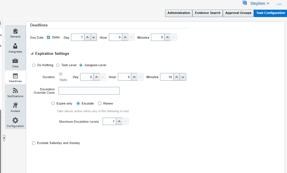Open the Configuration sidebar tab
The image size is (287, 173).
(x=15, y=122)
